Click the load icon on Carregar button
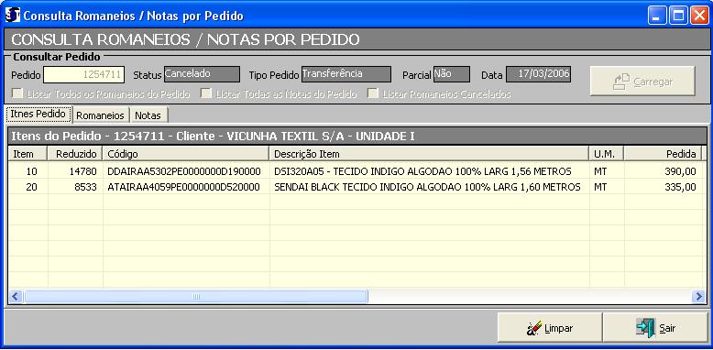Image resolution: width=713 pixels, height=350 pixels. [620, 82]
